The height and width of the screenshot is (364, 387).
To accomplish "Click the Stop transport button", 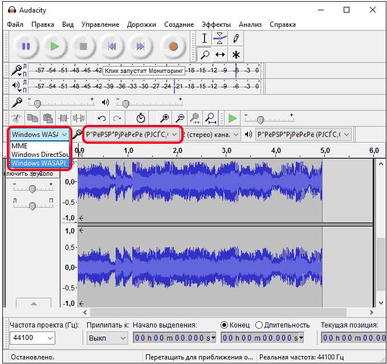I will click(83, 46).
